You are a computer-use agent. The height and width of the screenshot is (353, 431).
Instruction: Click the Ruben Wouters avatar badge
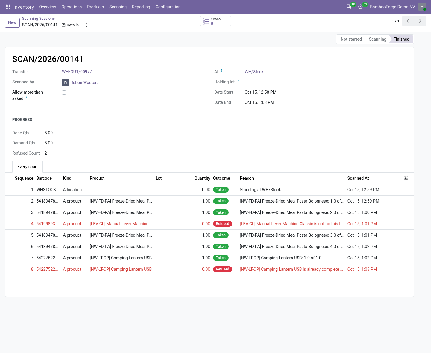pyautogui.click(x=66, y=83)
